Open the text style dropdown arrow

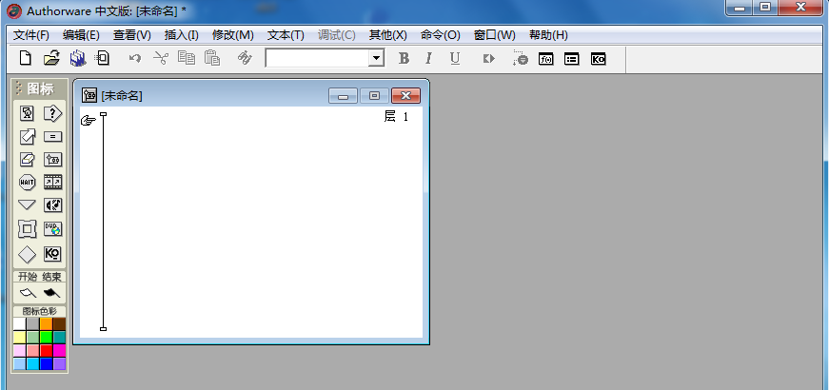click(377, 58)
